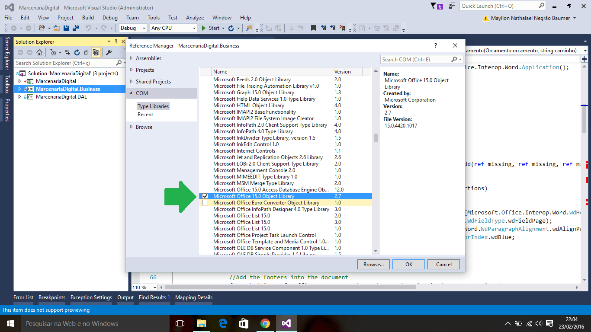
Task: Click the Pending Changes Filter clock icon
Action: click(53, 52)
